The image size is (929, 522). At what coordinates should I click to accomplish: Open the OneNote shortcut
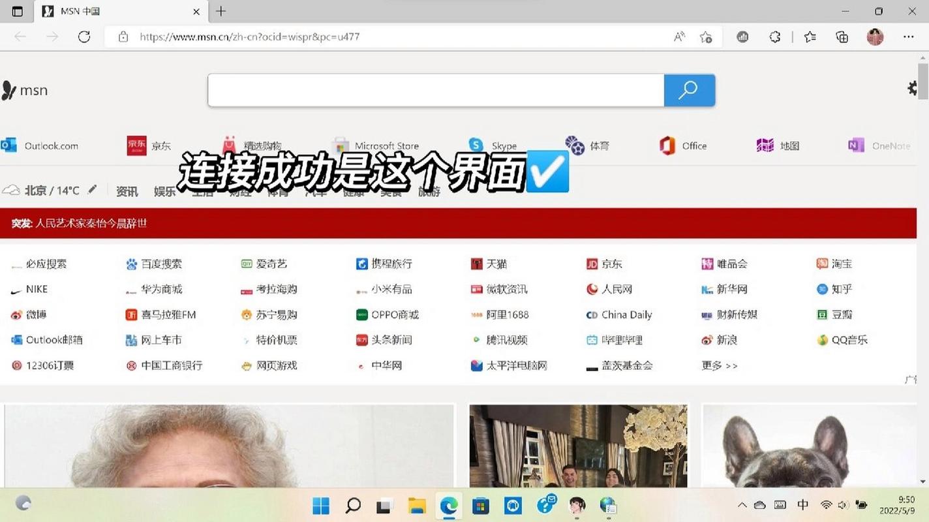879,146
